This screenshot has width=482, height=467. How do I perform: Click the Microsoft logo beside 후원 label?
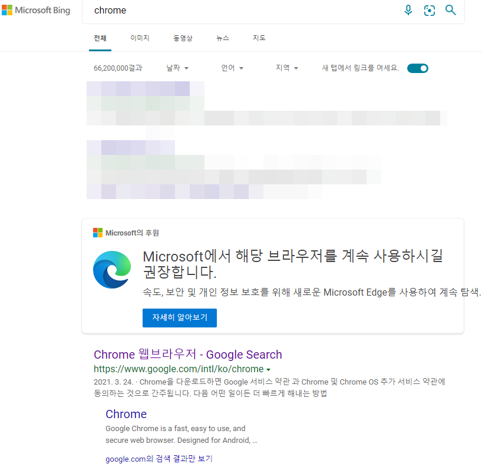tap(98, 233)
